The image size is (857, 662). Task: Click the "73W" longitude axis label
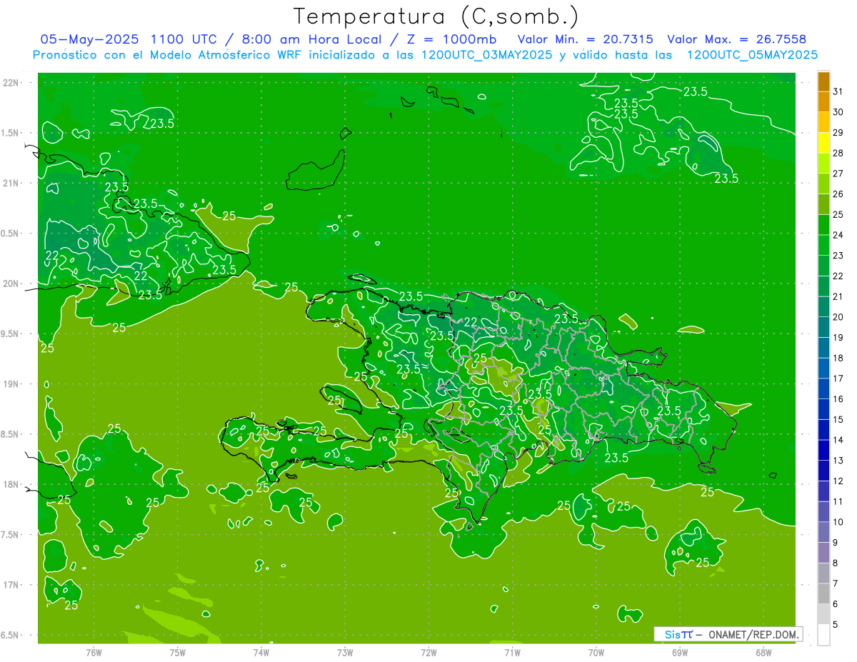pyautogui.click(x=345, y=653)
